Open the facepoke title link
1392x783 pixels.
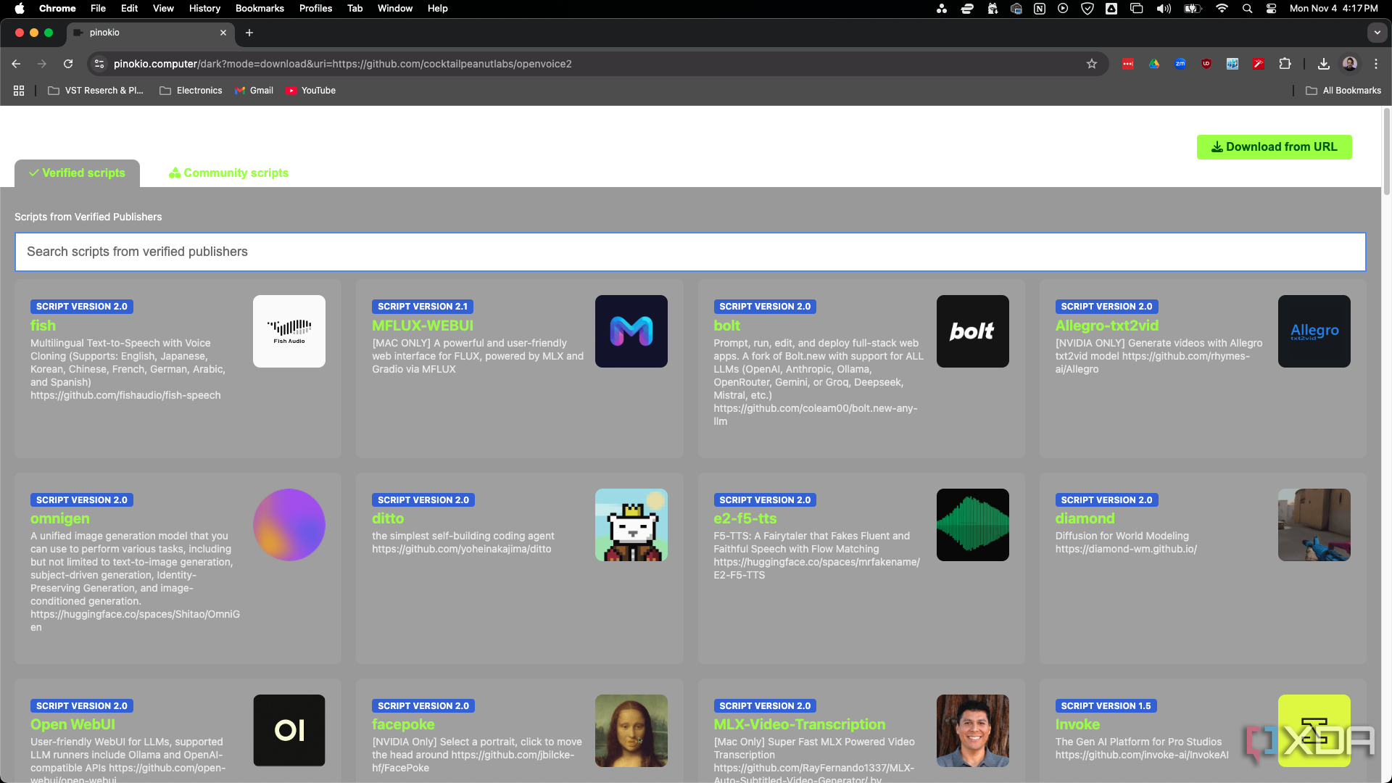pos(403,725)
